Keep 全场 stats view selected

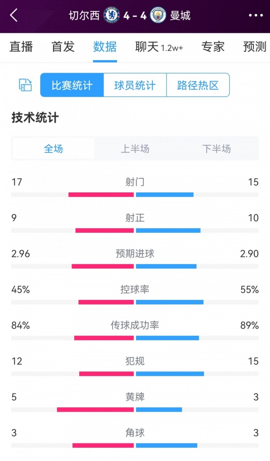tap(53, 148)
